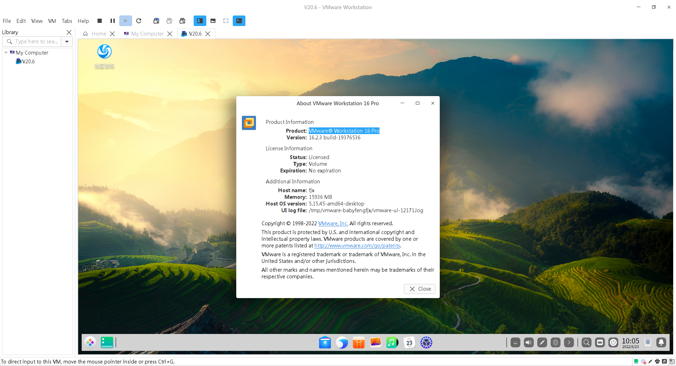
Task: Open the Snapshot Manager toolbar icon
Action: click(x=182, y=21)
